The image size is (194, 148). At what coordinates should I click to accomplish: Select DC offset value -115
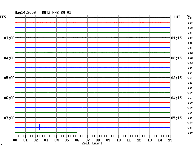pos(190,113)
